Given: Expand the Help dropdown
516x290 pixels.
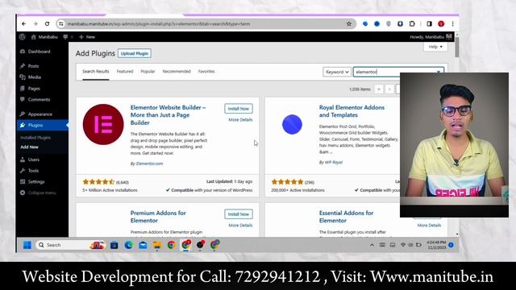Looking at the screenshot, I should coord(435,47).
